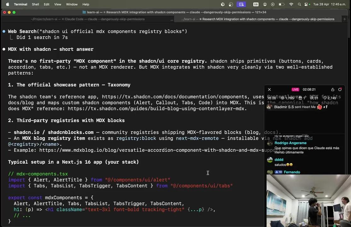Click the level 13 badge beside Fernando
Image resolution: width=351 pixels, height=227 pixels.
point(279,172)
